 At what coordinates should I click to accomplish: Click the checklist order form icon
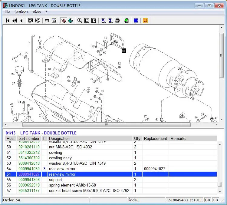pyautogui.click(x=54, y=20)
